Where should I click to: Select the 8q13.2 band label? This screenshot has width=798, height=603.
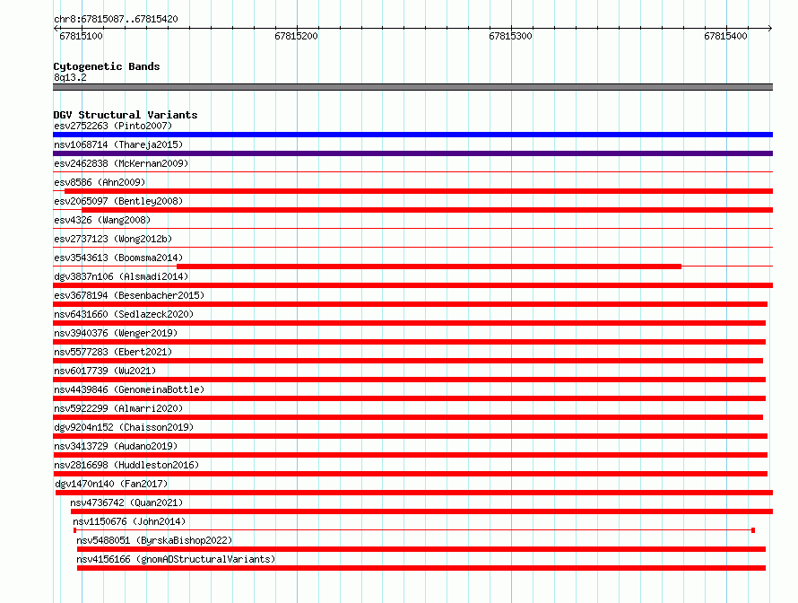[x=70, y=77]
